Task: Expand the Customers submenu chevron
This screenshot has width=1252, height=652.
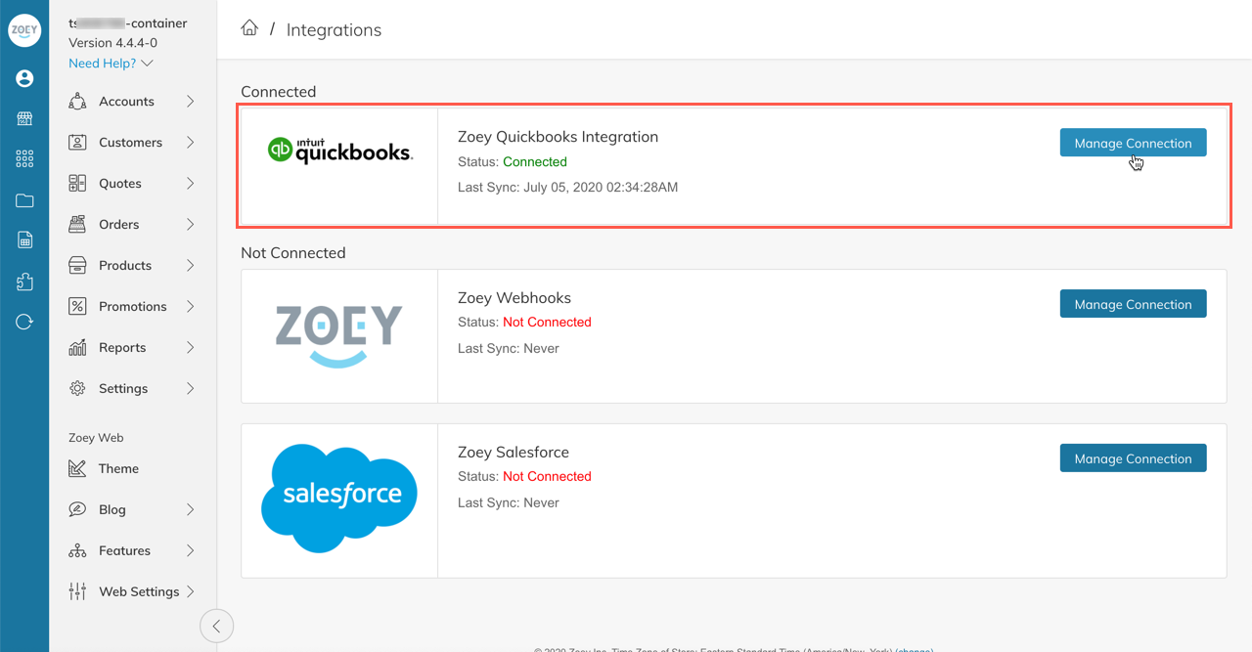Action: pyautogui.click(x=191, y=142)
